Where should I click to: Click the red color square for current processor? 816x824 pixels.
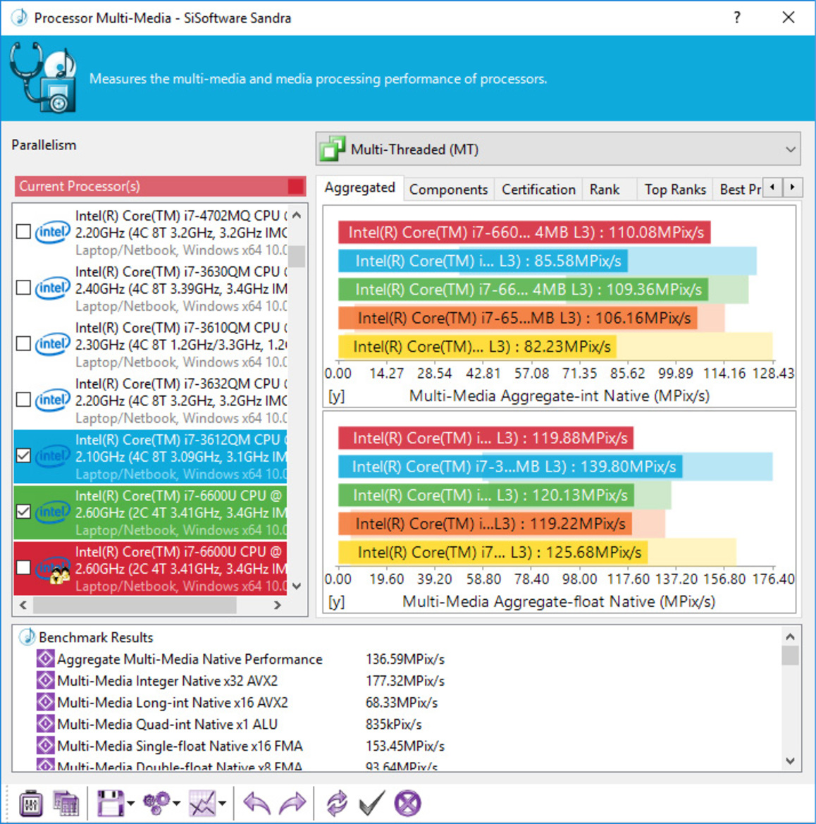click(296, 186)
